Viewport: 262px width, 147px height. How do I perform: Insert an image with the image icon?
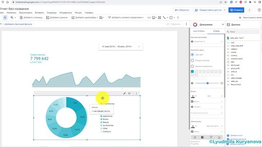[x=154, y=18]
